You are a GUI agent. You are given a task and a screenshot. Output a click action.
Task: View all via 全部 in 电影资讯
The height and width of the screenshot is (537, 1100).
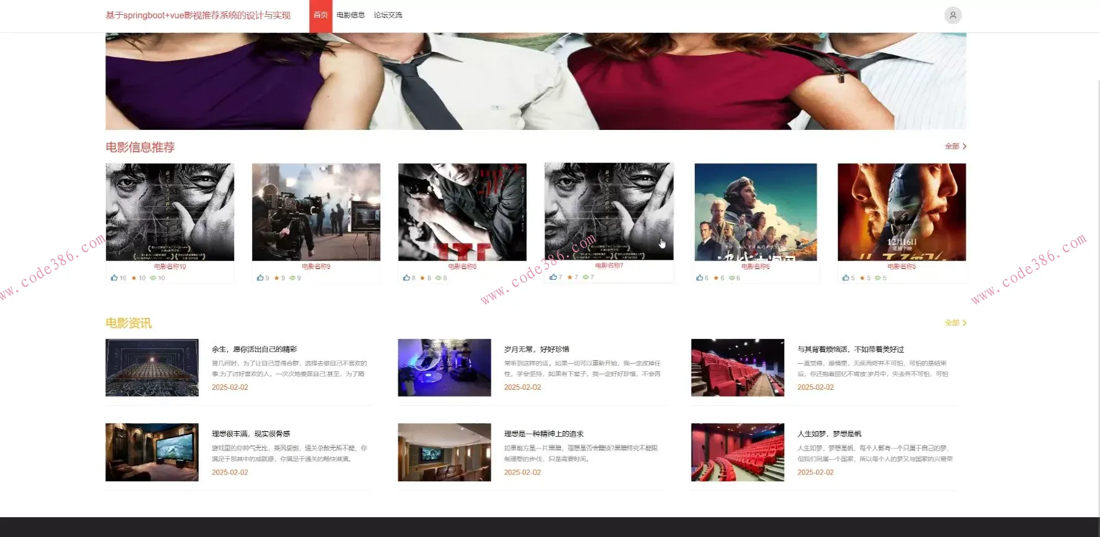pyautogui.click(x=956, y=323)
